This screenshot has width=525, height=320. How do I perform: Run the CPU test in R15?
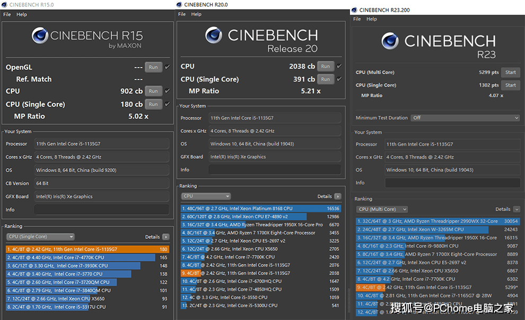tap(153, 91)
